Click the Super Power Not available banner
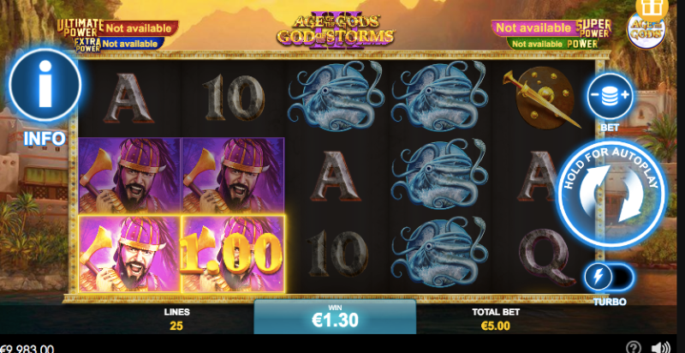685x353 pixels. pyautogui.click(x=533, y=28)
